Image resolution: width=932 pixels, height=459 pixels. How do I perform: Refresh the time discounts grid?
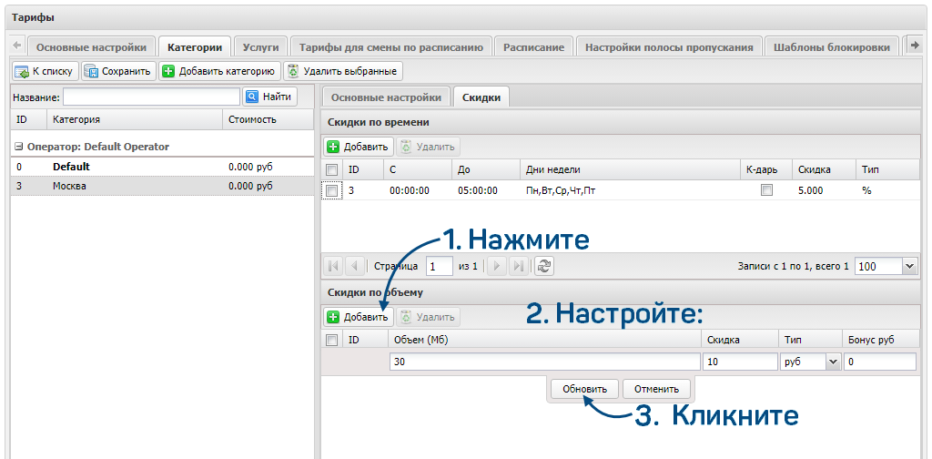pos(543,266)
